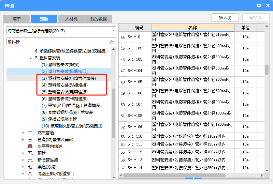273x184 pixels.
Task: Select quota code 5-1-103
Action: (x=135, y=59)
